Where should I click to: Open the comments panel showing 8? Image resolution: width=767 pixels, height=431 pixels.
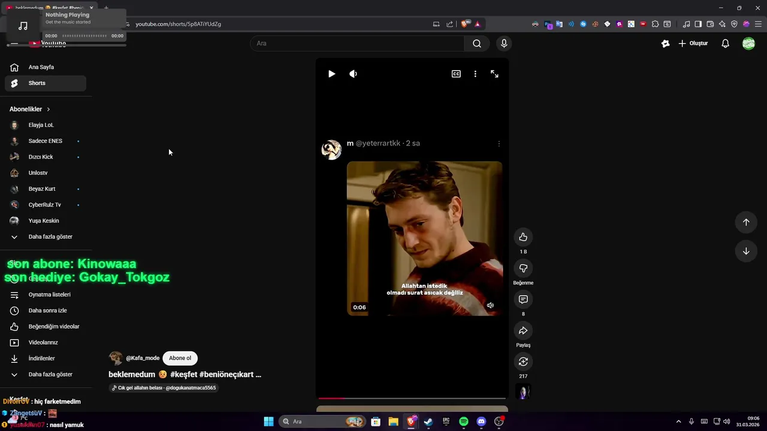[523, 299]
